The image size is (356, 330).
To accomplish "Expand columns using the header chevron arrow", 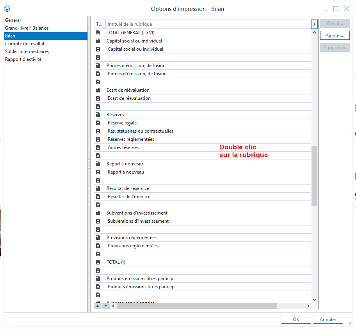I will (x=314, y=24).
